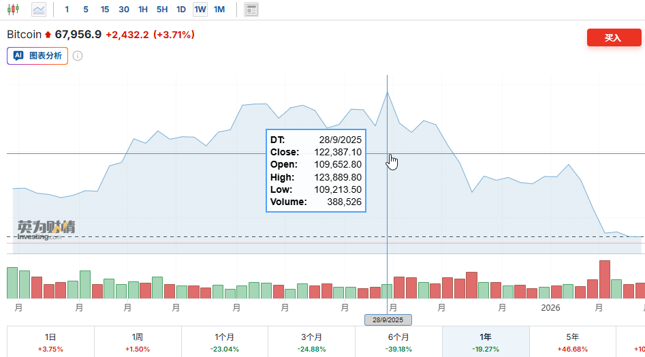This screenshot has height=357, width=645.
Task: Click the info icon beside AI analysis
Action: click(78, 56)
